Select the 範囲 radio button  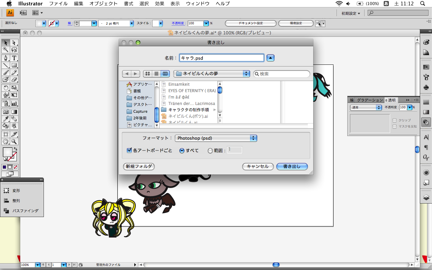210,151
